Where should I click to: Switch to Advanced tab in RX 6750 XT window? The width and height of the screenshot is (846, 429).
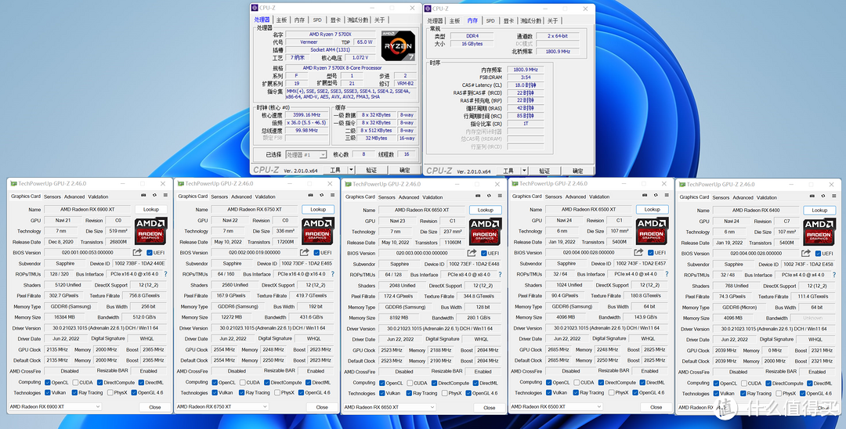point(241,196)
